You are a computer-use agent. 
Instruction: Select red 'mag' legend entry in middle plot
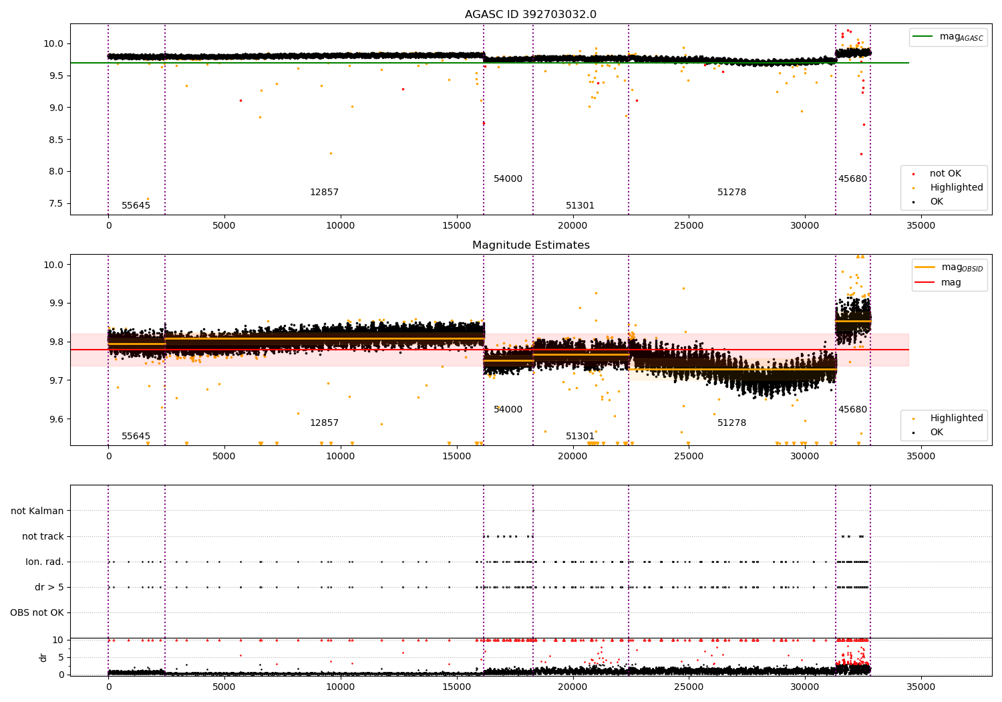939,283
